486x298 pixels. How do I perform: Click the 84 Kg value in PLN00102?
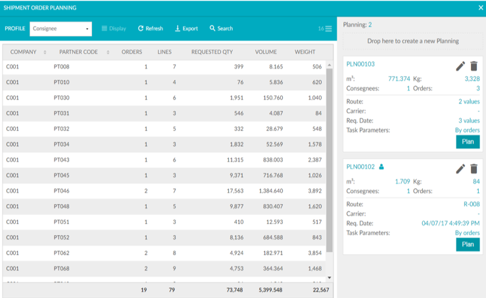[476, 182]
